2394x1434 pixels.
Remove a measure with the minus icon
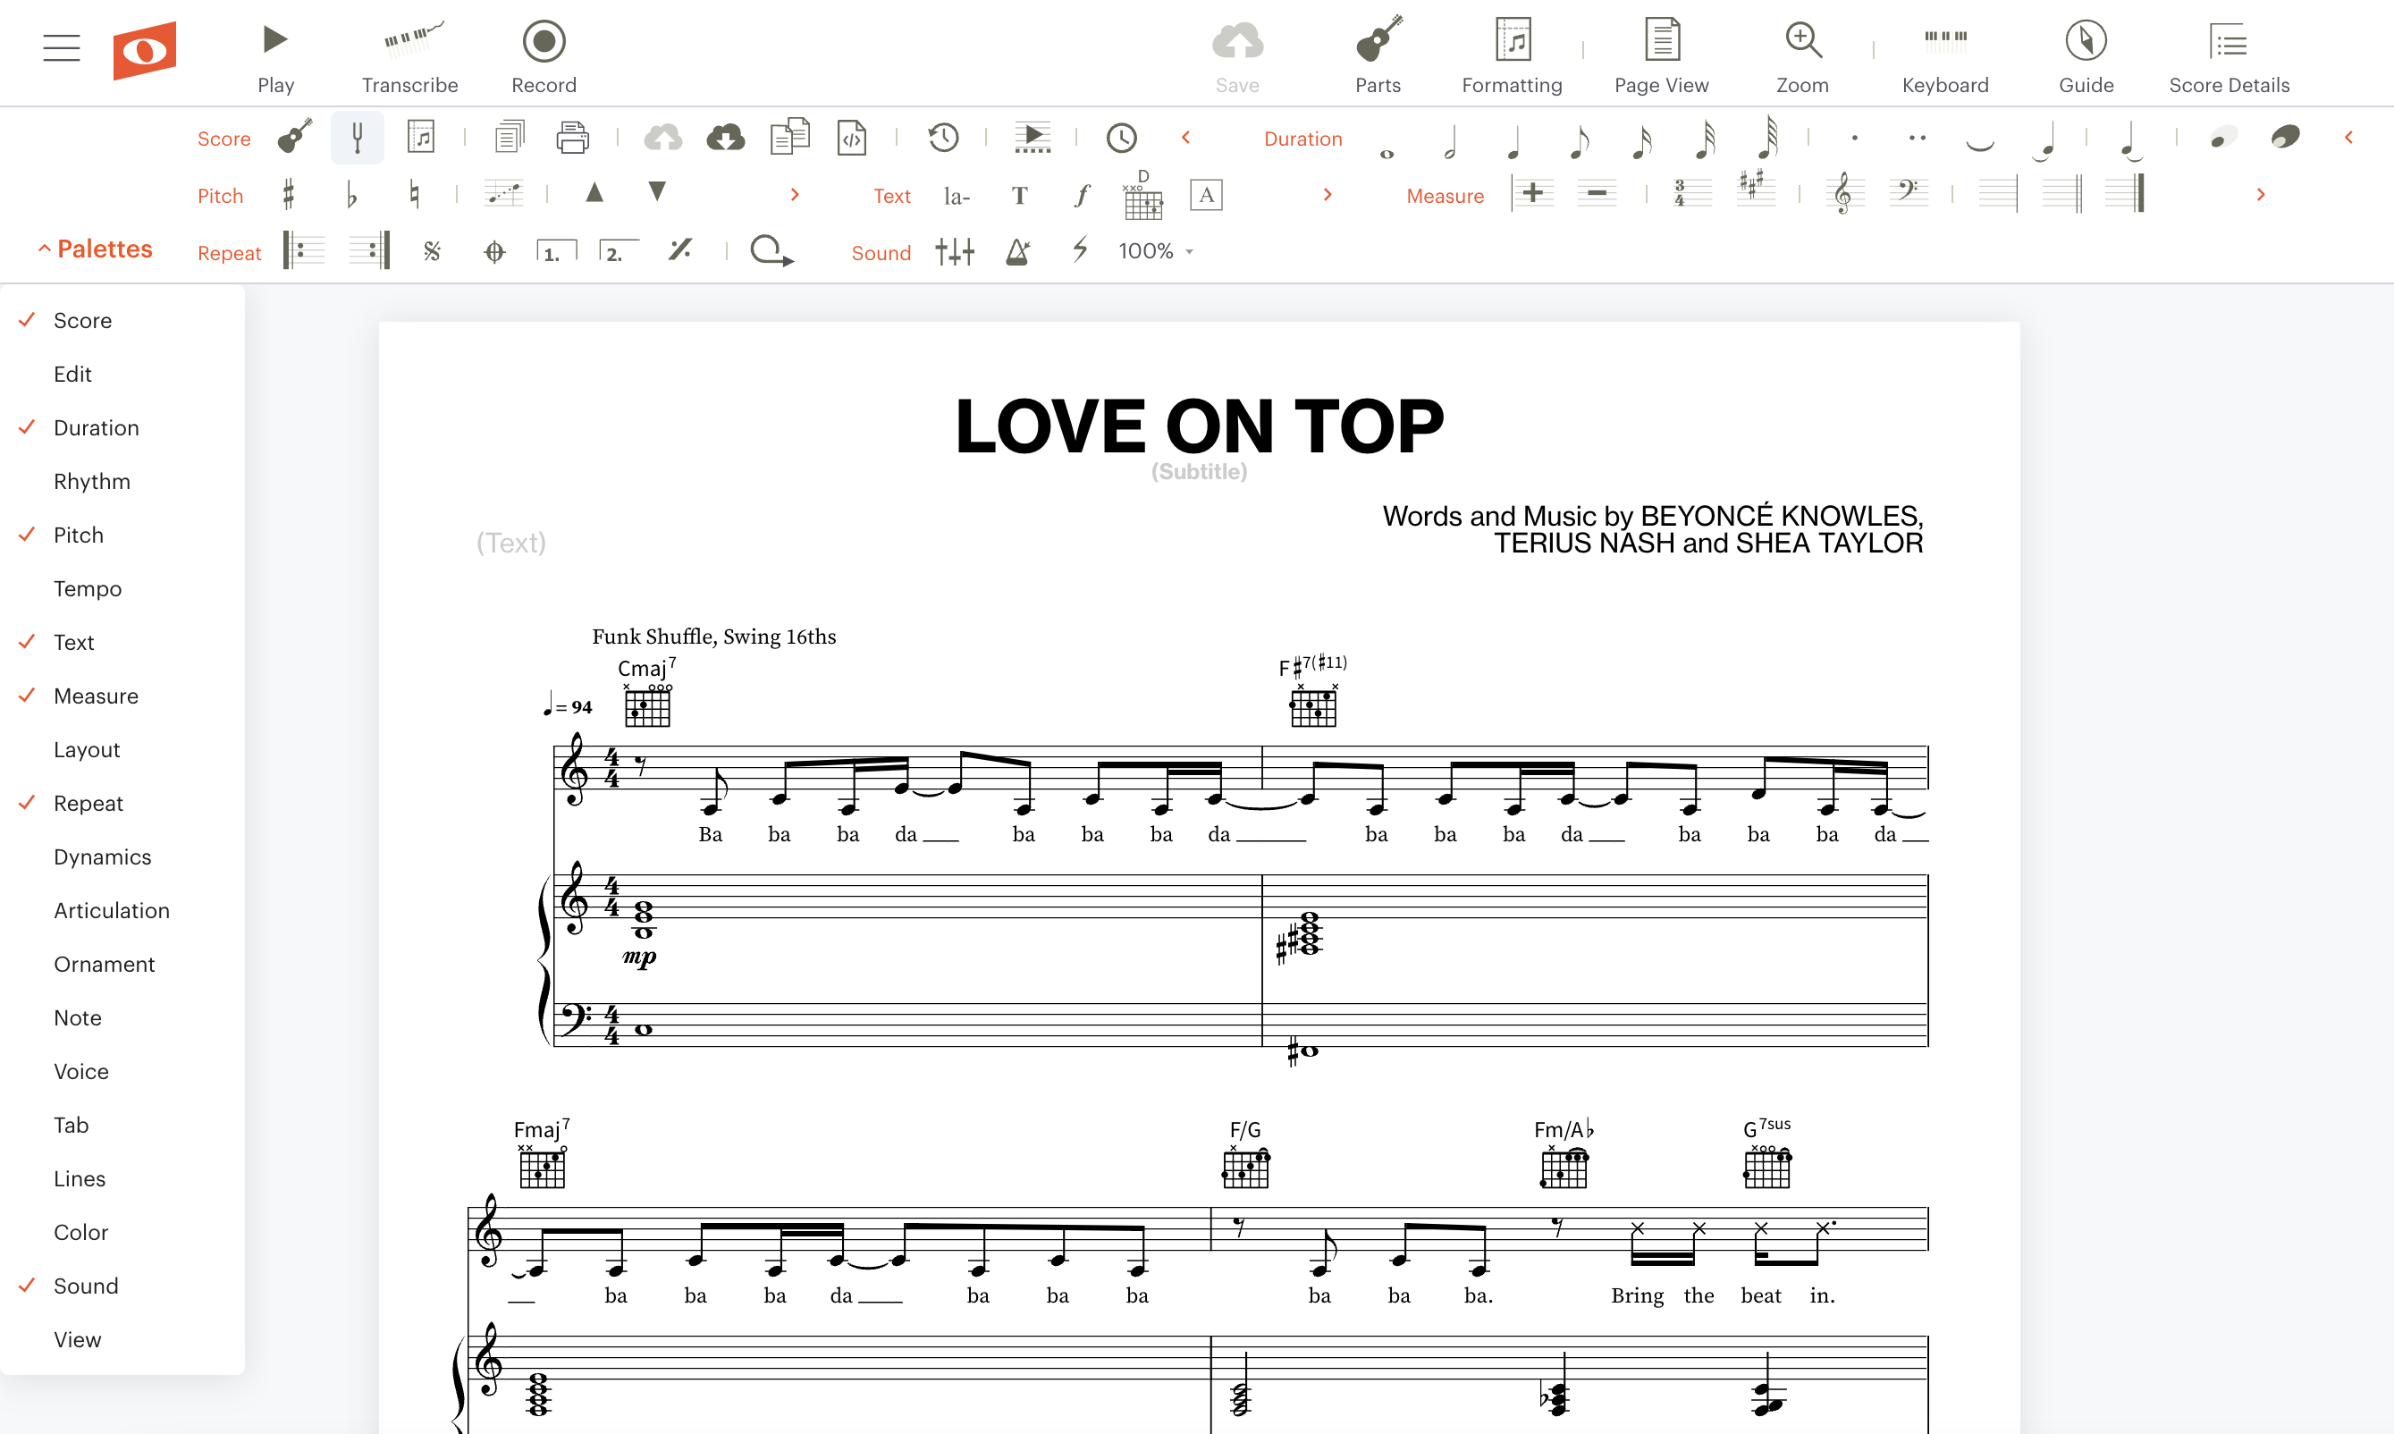pyautogui.click(x=1597, y=193)
